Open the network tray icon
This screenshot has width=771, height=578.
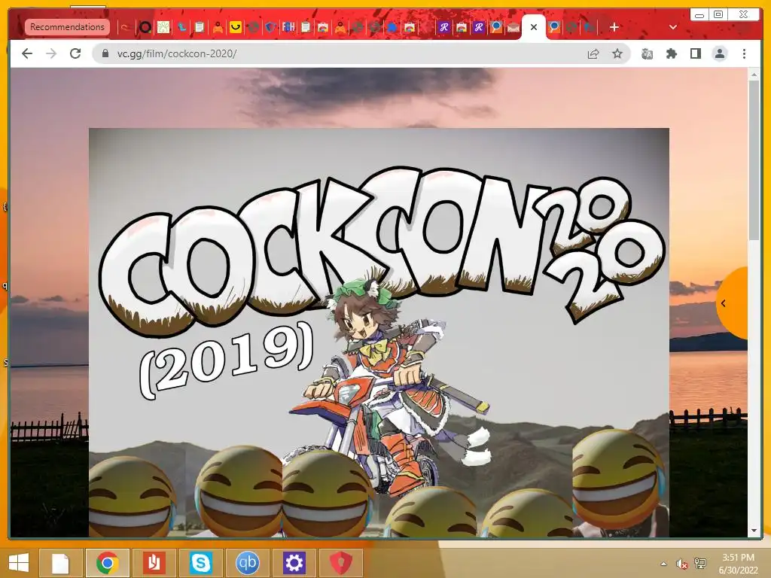700,564
